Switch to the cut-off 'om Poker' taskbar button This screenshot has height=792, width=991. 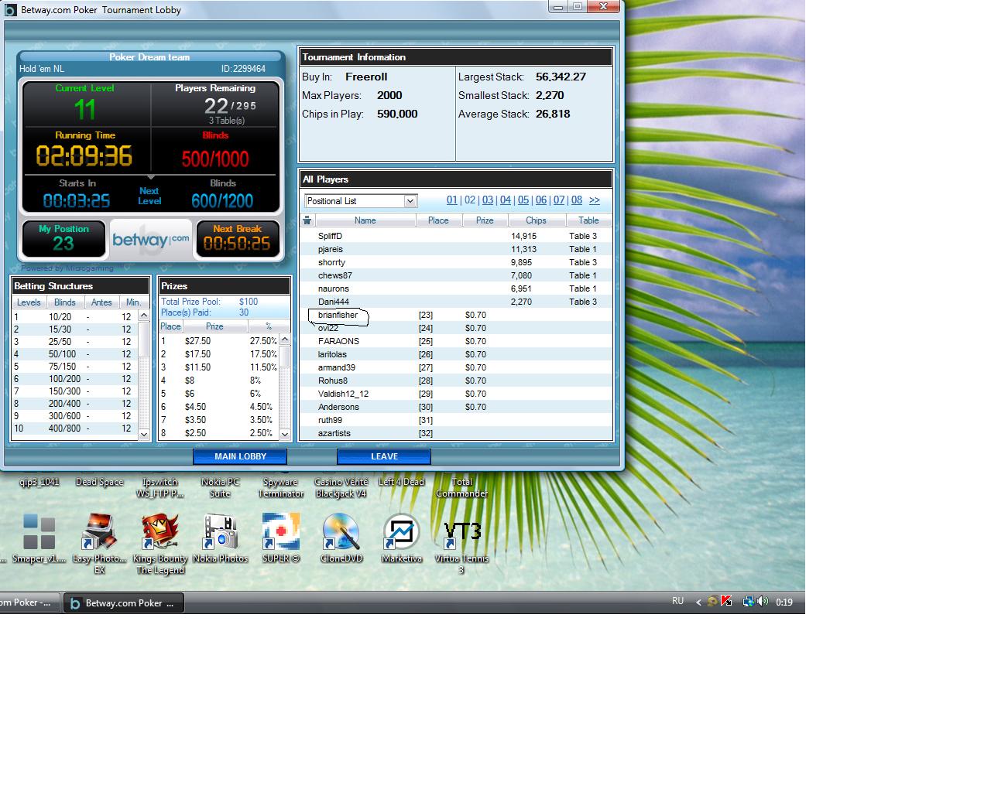[28, 603]
